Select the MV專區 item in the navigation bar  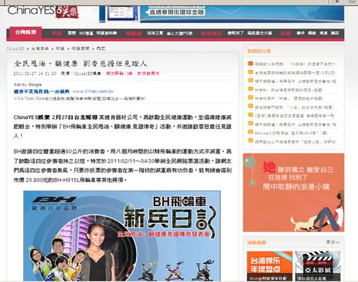pyautogui.click(x=86, y=33)
